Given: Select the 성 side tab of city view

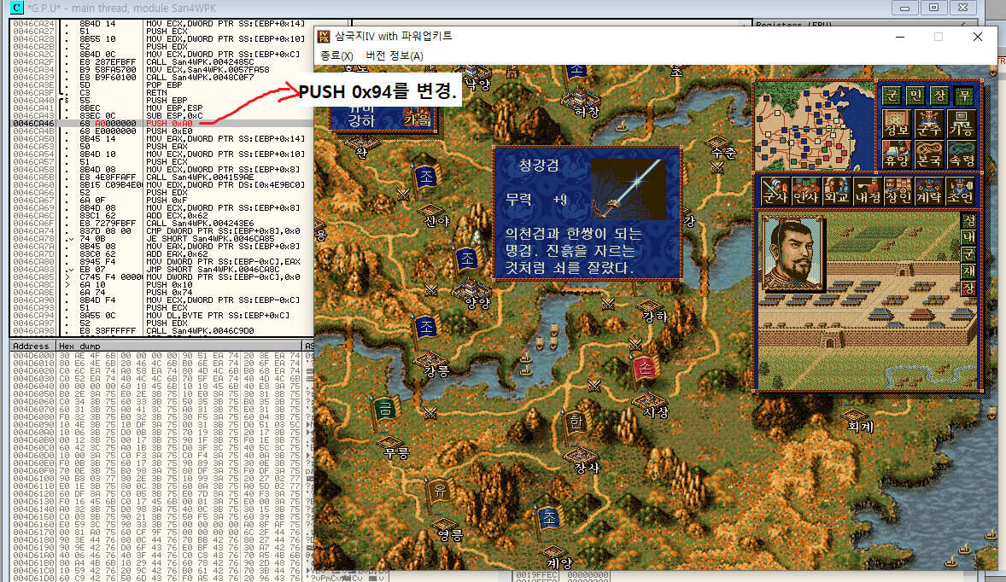Looking at the screenshot, I should 968,221.
